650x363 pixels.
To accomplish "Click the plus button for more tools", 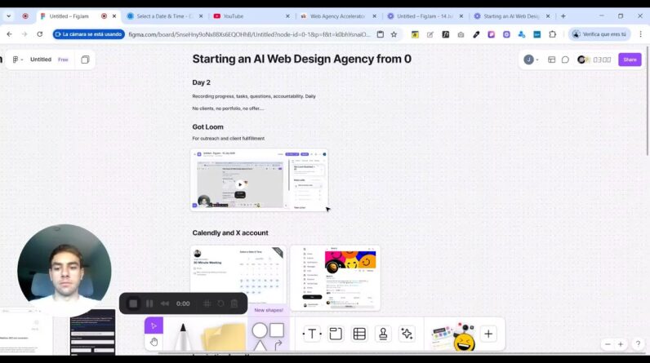I will [x=488, y=334].
